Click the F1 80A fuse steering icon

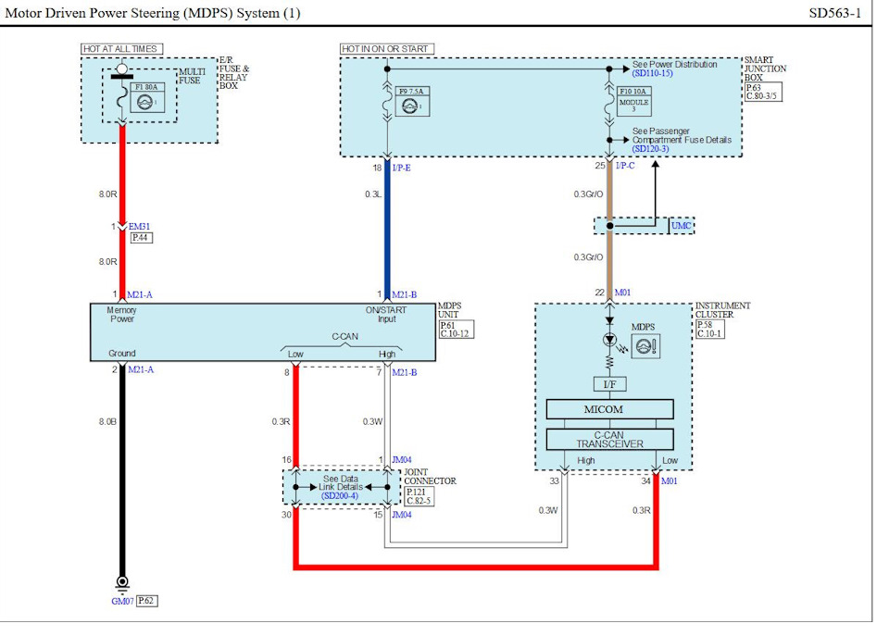tap(146, 103)
